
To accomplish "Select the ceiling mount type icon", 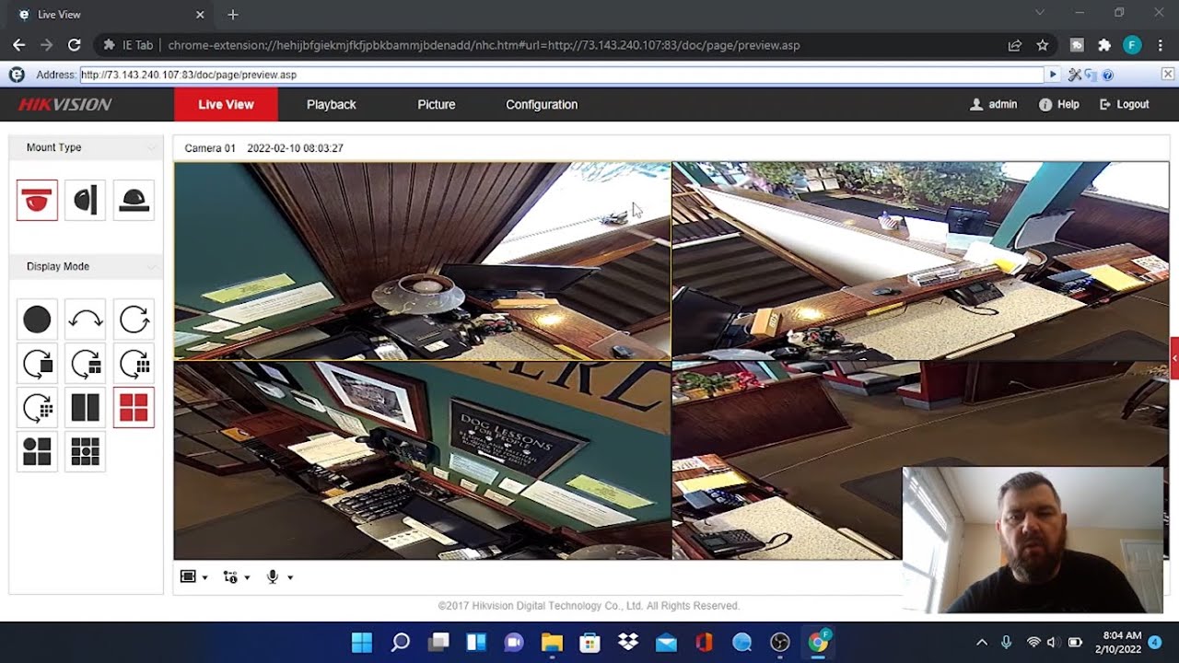I will tap(37, 200).
